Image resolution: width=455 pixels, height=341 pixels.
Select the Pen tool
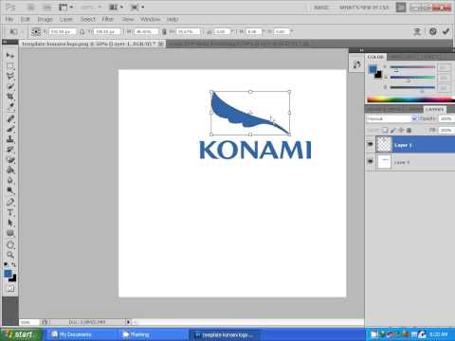10,203
